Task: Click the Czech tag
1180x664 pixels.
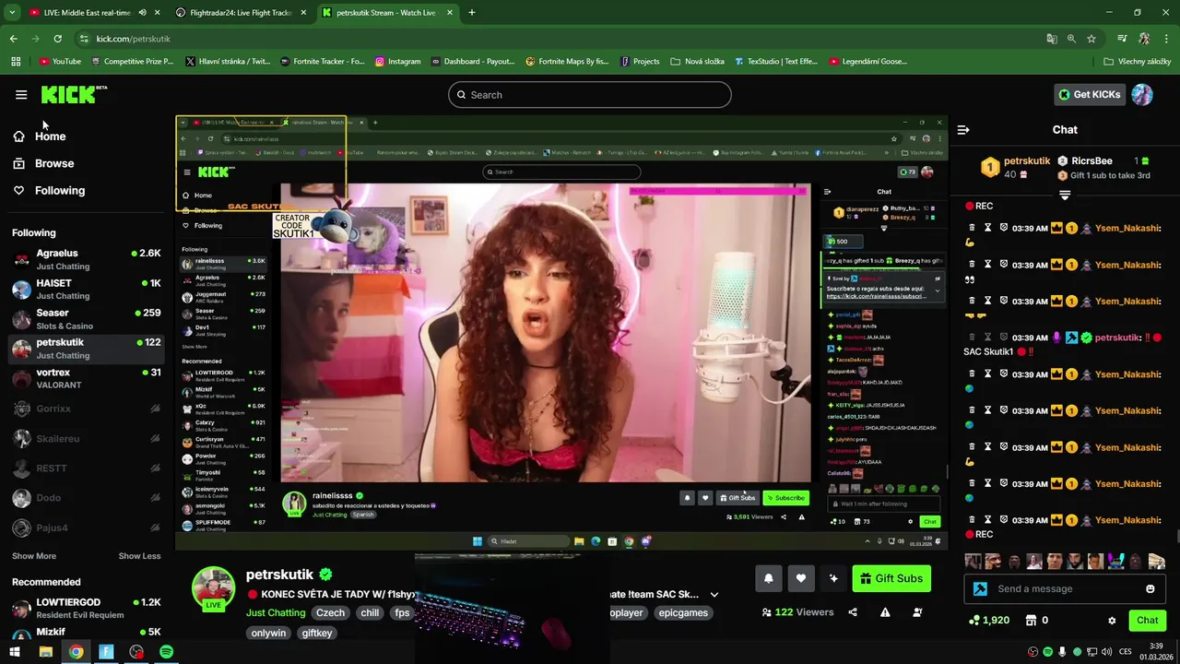Action: click(x=330, y=612)
